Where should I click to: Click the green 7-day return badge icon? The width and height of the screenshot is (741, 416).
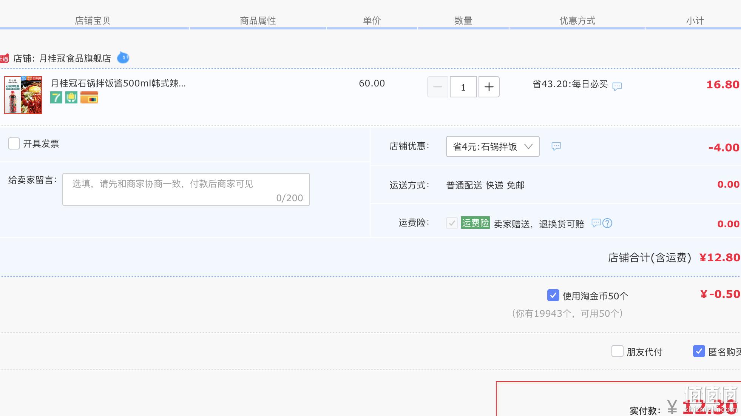point(56,98)
